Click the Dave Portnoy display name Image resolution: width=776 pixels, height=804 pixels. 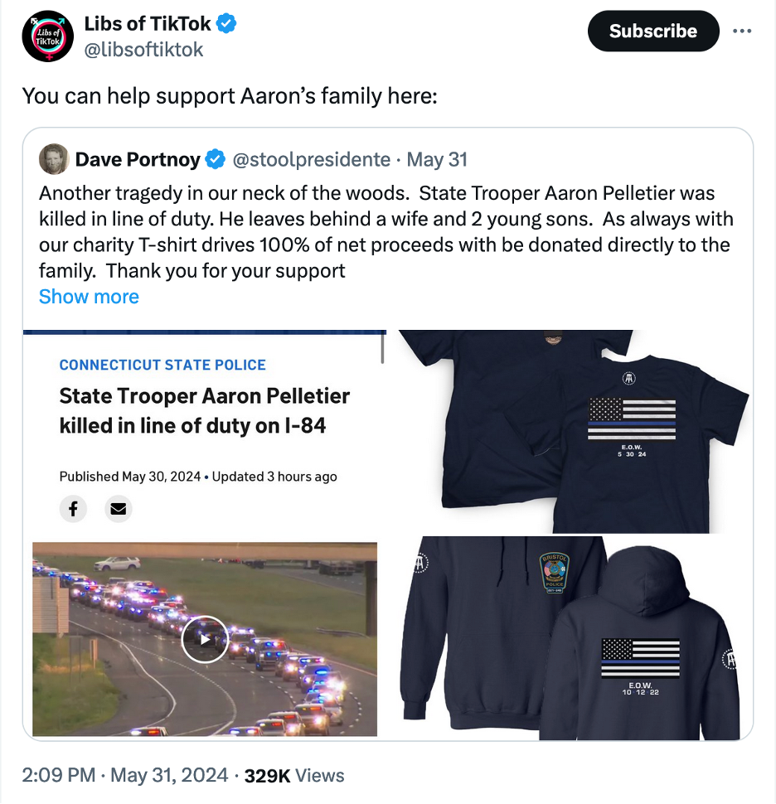[x=138, y=159]
